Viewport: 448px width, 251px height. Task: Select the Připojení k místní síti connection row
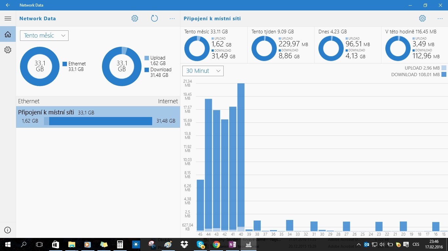98,117
